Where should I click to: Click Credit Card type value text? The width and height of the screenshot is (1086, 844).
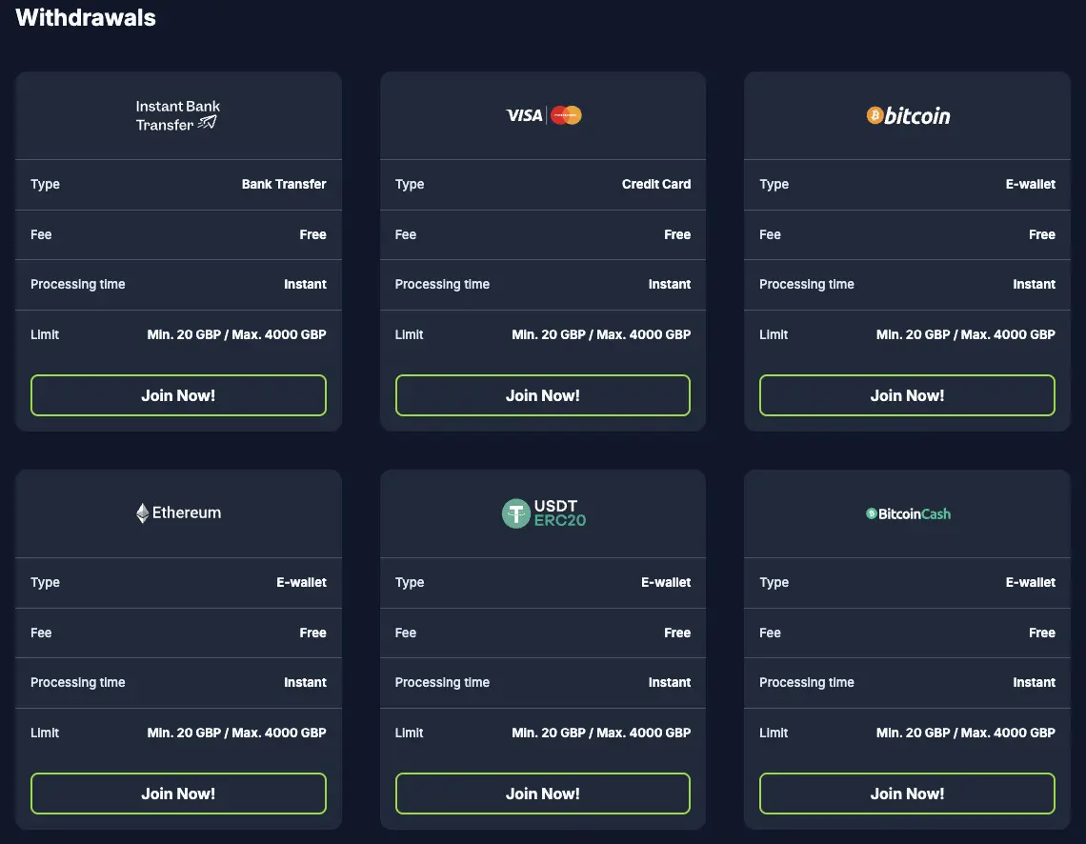tap(656, 184)
